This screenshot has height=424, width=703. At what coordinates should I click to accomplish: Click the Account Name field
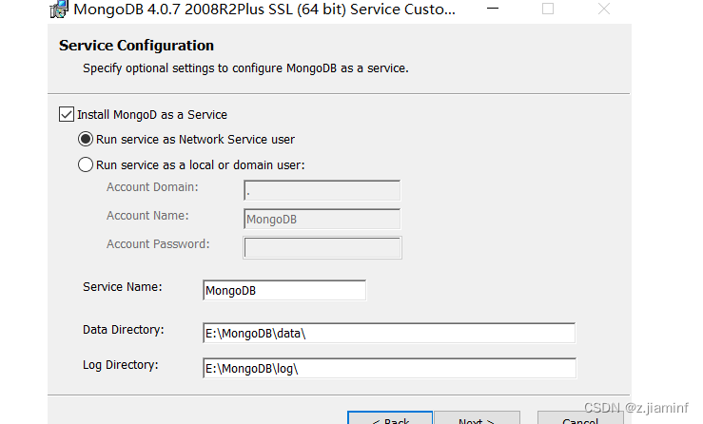[322, 220]
